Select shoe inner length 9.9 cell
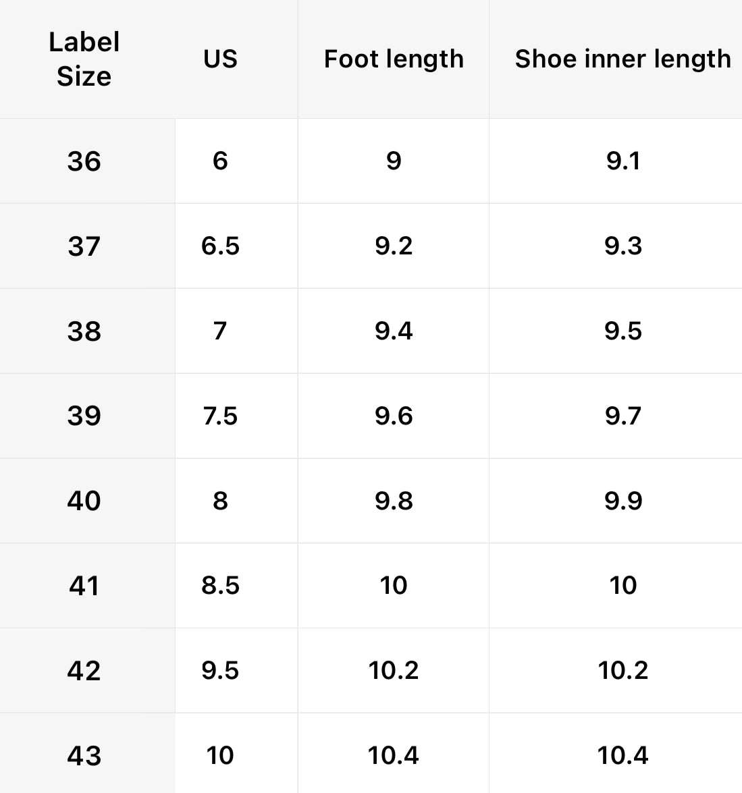This screenshot has height=793, width=742. point(622,501)
